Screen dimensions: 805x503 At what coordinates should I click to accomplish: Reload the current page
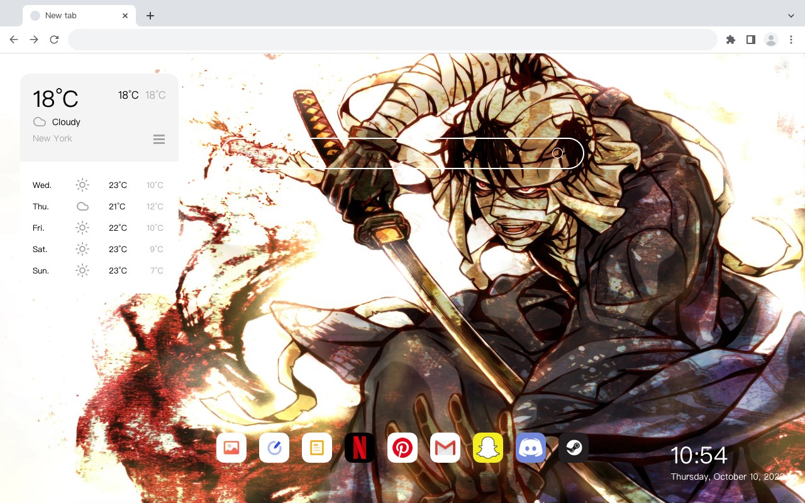pos(54,40)
